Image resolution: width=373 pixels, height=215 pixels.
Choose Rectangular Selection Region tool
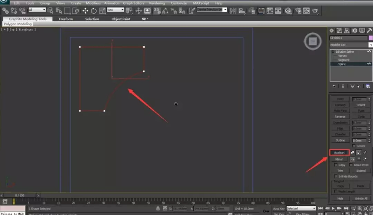pyautogui.click(x=67, y=11)
